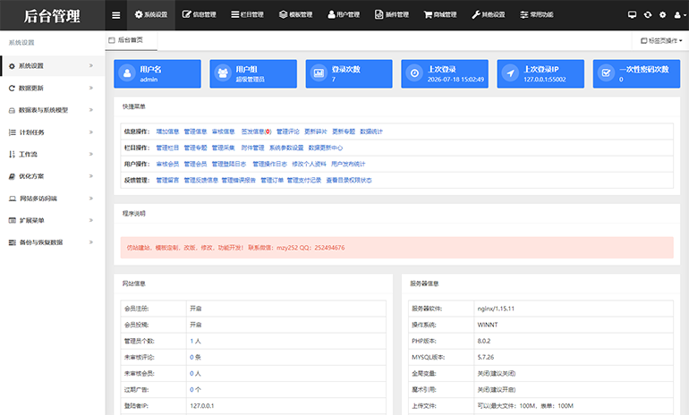This screenshot has width=689, height=415.
Task: Click the 签发信息 quick link
Action: pyautogui.click(x=256, y=131)
